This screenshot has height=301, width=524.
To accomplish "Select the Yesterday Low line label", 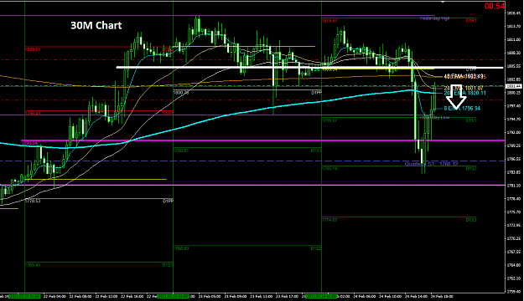I will (435, 118).
